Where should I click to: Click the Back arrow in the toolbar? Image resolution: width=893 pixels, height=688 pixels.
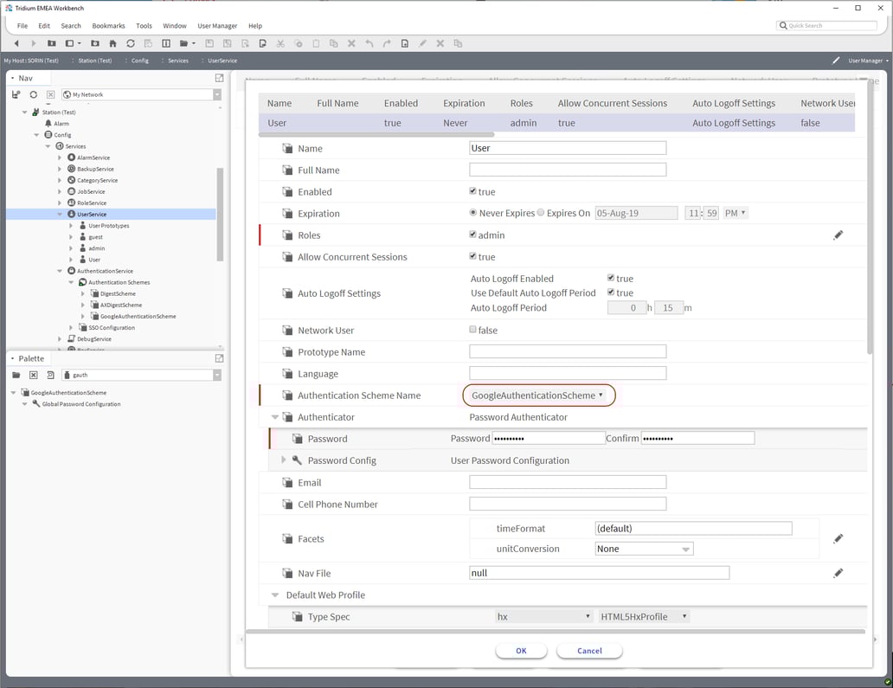pyautogui.click(x=16, y=43)
